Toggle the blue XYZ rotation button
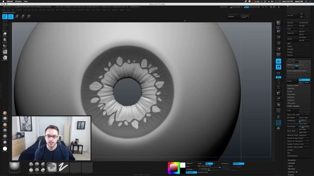 click(x=278, y=77)
